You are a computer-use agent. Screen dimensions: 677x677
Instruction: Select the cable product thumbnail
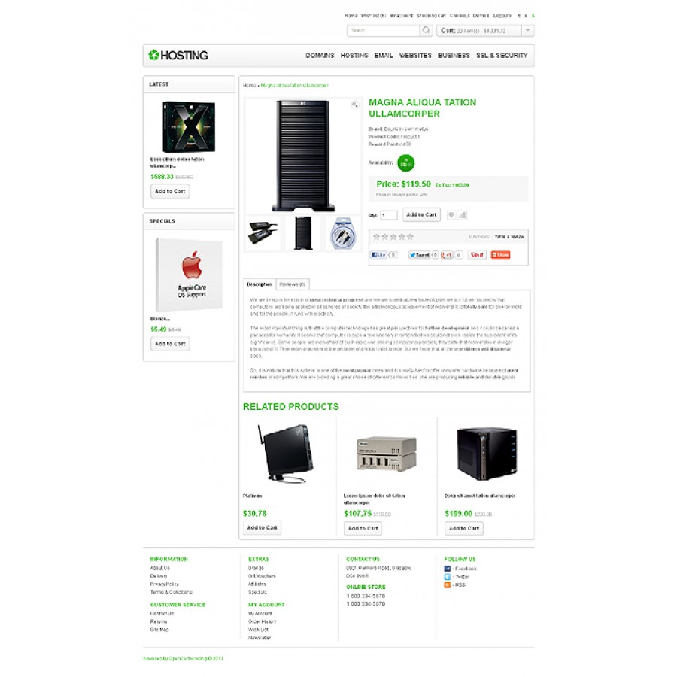coord(343,234)
